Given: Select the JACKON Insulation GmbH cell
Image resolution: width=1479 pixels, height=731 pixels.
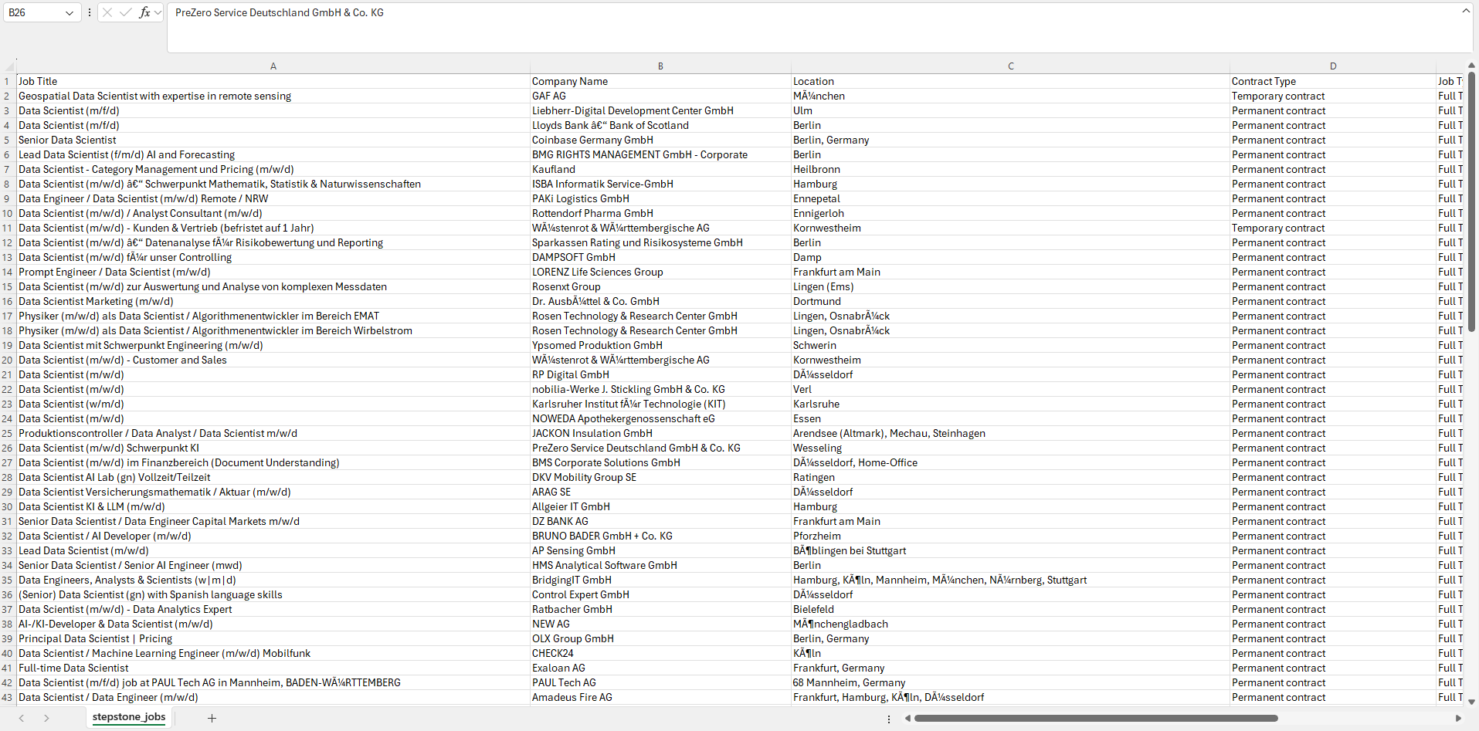Looking at the screenshot, I should click(660, 433).
